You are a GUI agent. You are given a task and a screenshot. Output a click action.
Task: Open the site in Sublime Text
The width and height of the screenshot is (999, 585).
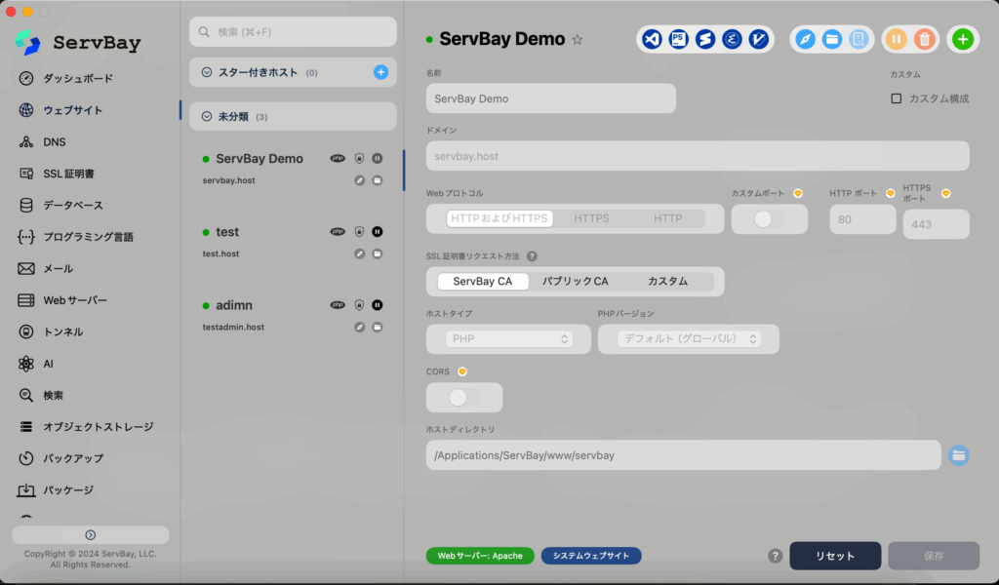click(x=704, y=39)
